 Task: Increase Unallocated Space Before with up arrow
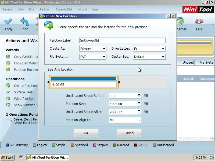pos(139,94)
